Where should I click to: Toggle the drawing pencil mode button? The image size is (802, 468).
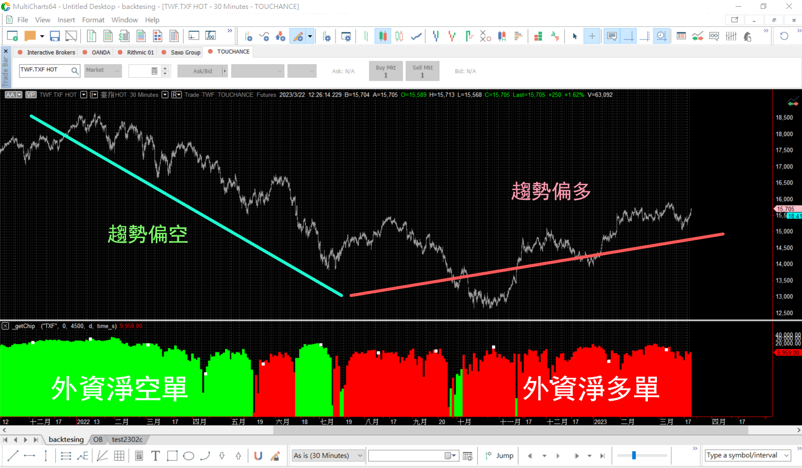(x=297, y=36)
